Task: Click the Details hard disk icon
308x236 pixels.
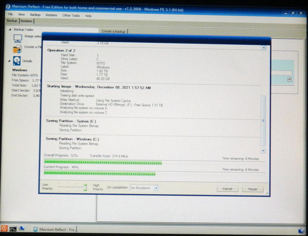Action: click(17, 61)
